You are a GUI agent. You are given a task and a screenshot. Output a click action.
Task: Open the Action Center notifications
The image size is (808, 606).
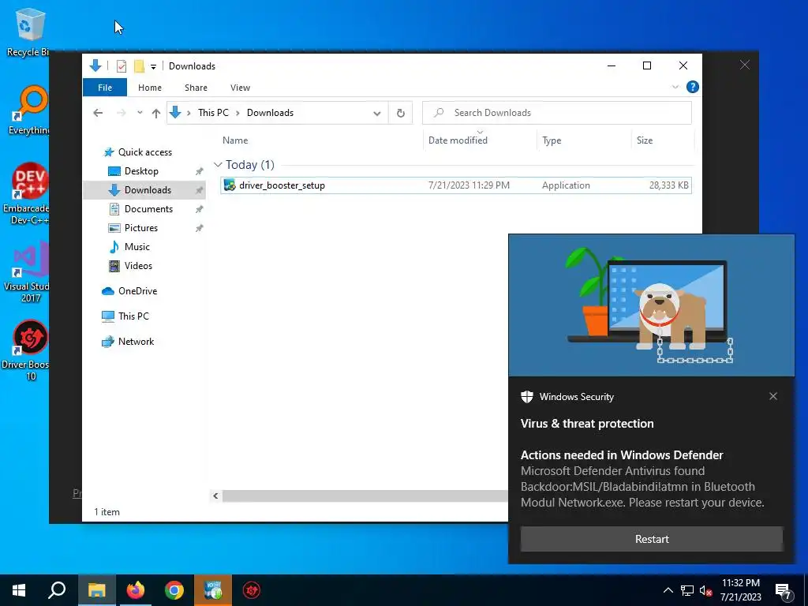784,591
